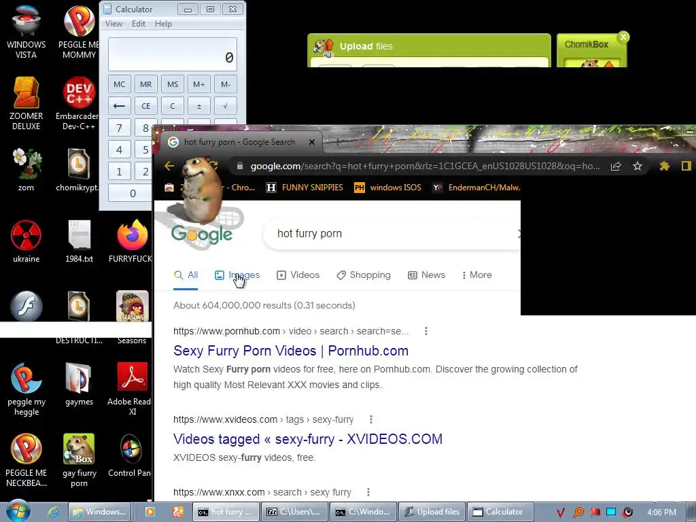Click Chrome's back arrow
The image size is (696, 522).
(x=169, y=166)
